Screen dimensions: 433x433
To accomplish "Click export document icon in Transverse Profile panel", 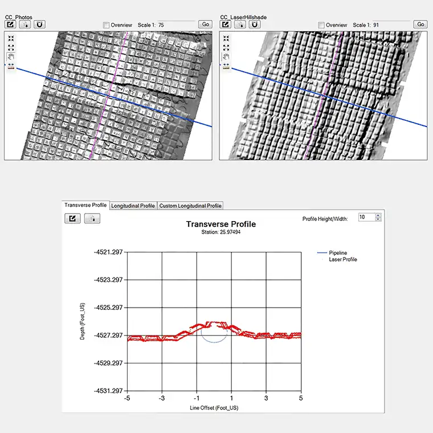I will 92,218.
